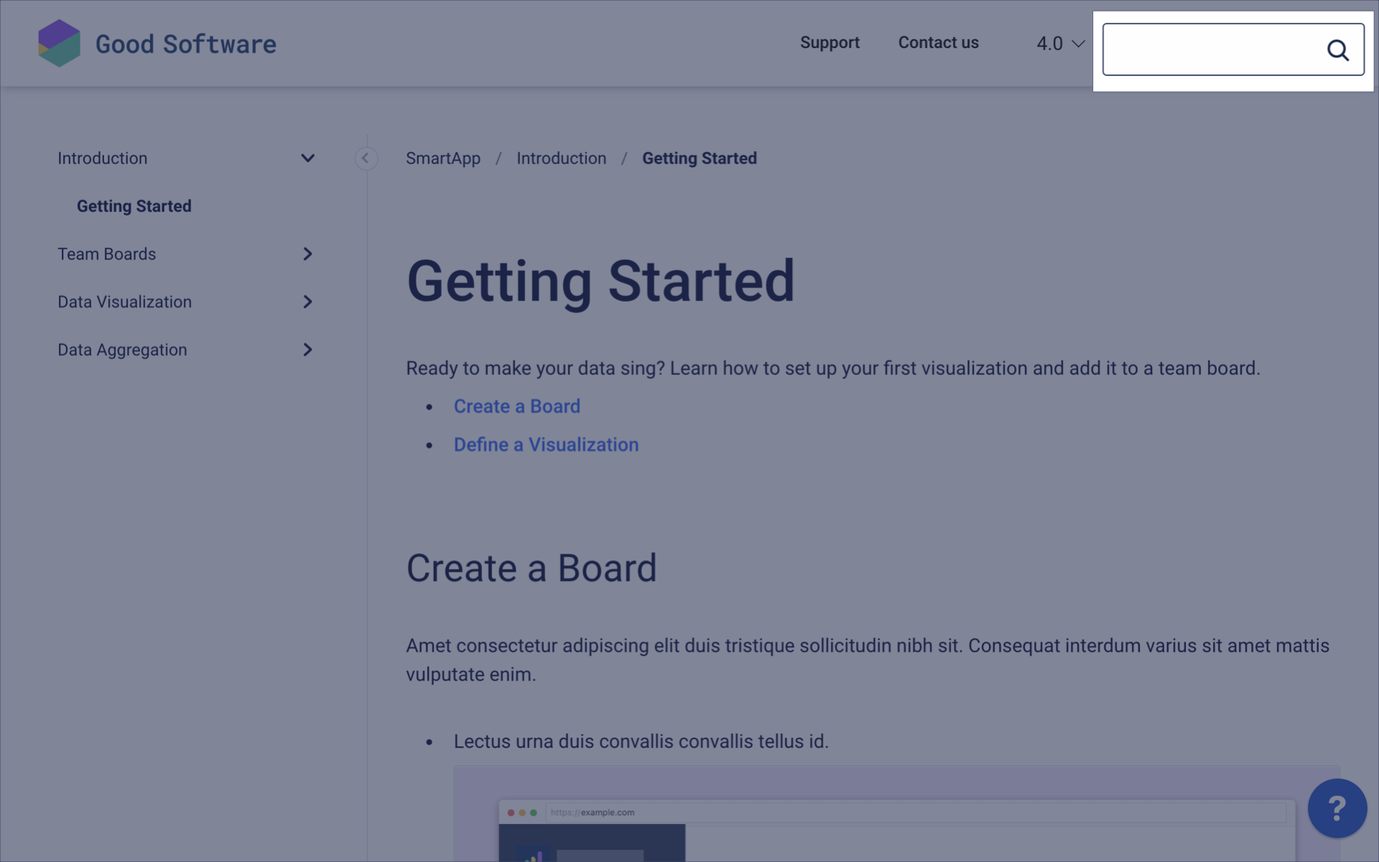Open the blue help question-mark button

tap(1337, 808)
